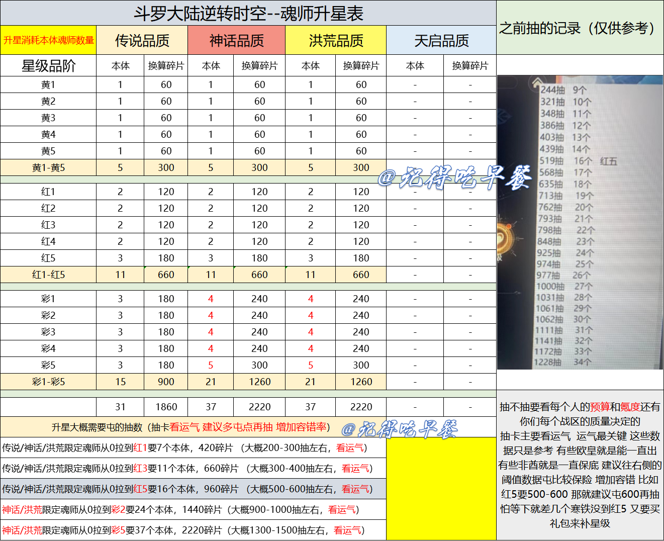Click the 换算碎片 sub-header under 神话品质
This screenshot has width=664, height=541.
(259, 66)
